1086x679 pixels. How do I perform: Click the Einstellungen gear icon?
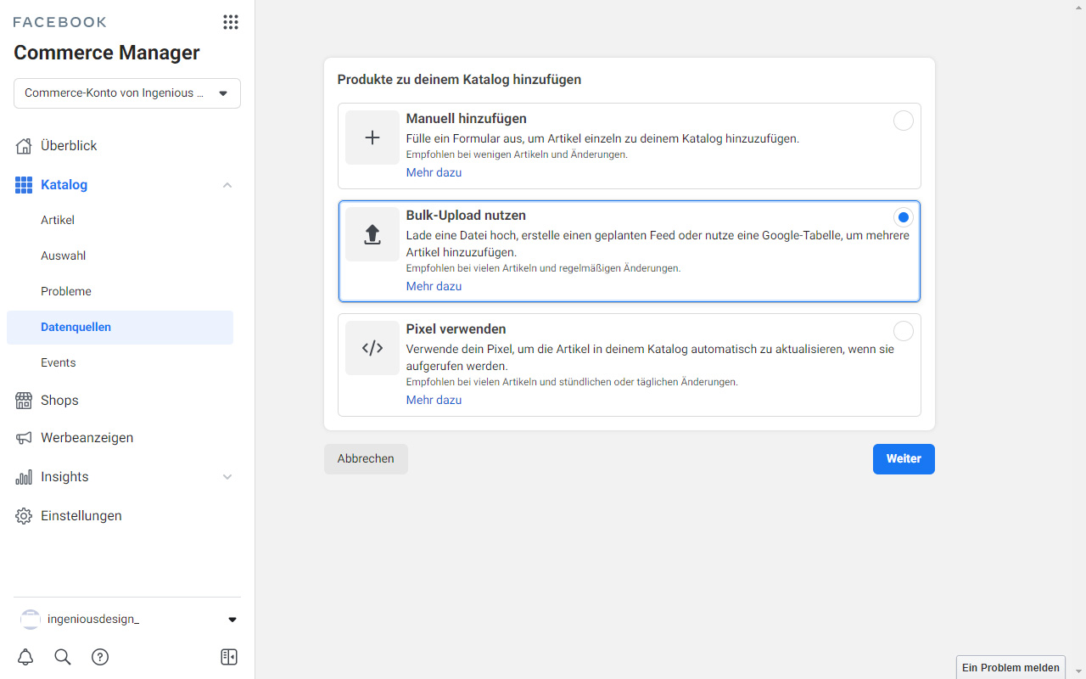coord(24,516)
